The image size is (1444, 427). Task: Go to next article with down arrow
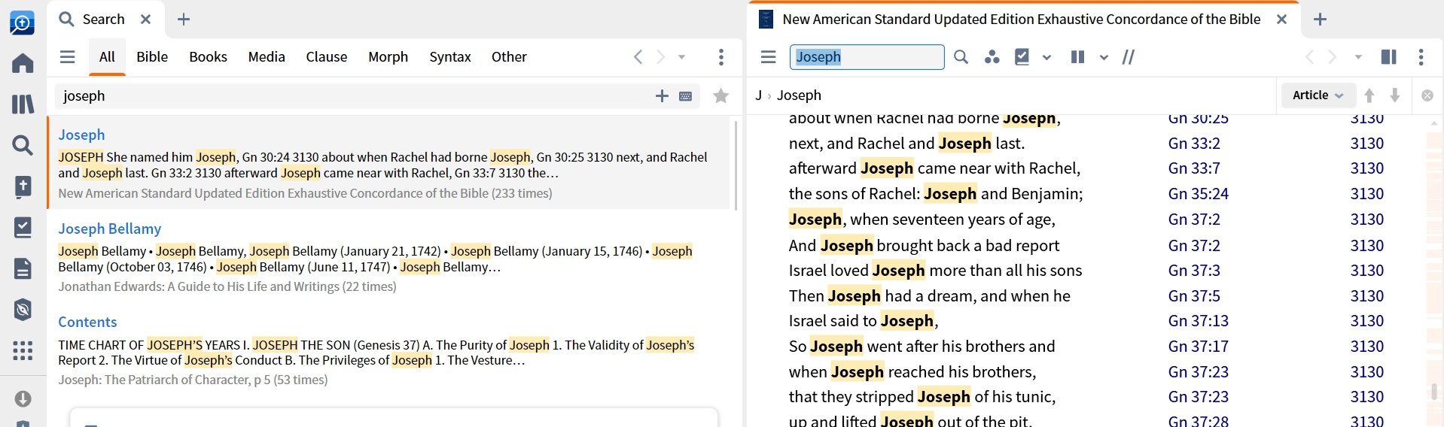tap(1395, 95)
